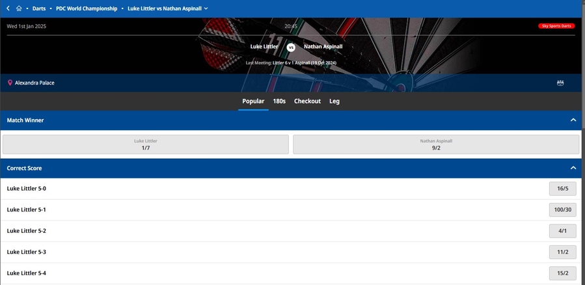Bet on Luke Littler at 1/7

[146, 144]
